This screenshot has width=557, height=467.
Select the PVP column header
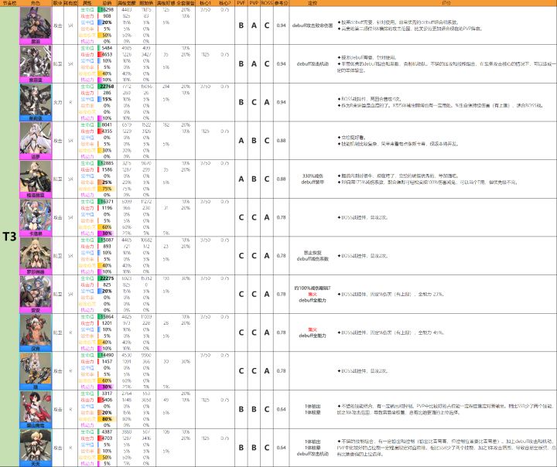click(254, 3)
